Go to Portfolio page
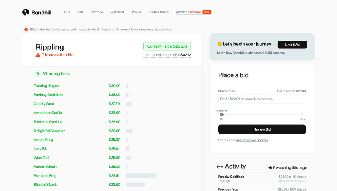This screenshot has height=191, width=337. (x=97, y=12)
